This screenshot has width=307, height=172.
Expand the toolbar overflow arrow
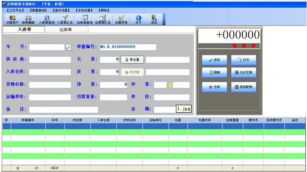164,23
